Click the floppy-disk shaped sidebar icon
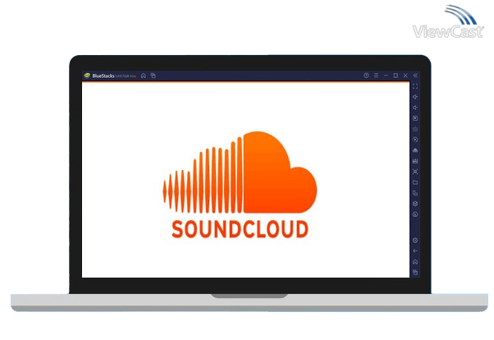 [x=415, y=161]
